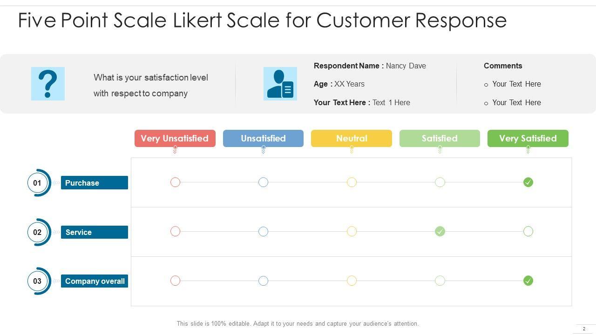
Task: Click the respondent profile icon
Action: pyautogui.click(x=280, y=84)
